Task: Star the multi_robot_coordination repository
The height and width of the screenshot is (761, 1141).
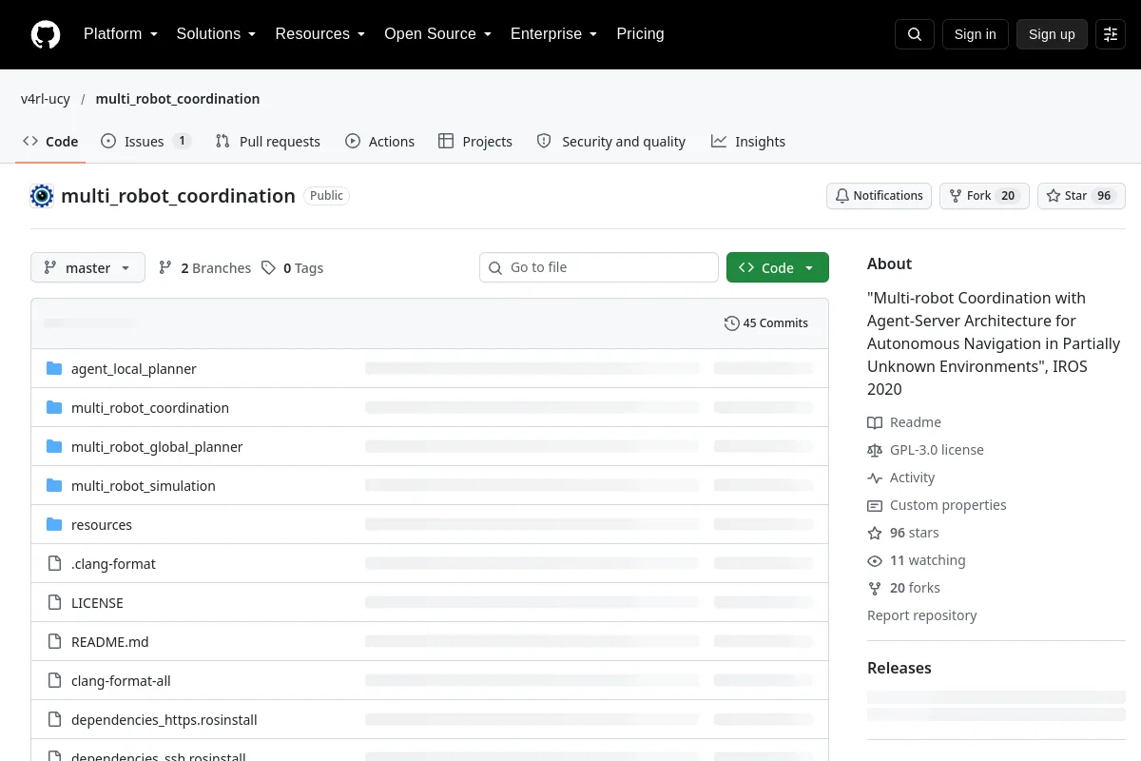Action: pos(1081,196)
